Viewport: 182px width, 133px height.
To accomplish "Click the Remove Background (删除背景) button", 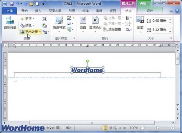I will (x=10, y=23).
